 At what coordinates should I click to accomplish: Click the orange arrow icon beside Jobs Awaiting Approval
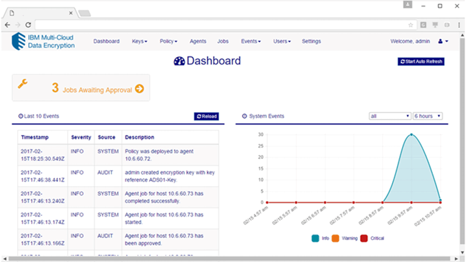coord(139,89)
